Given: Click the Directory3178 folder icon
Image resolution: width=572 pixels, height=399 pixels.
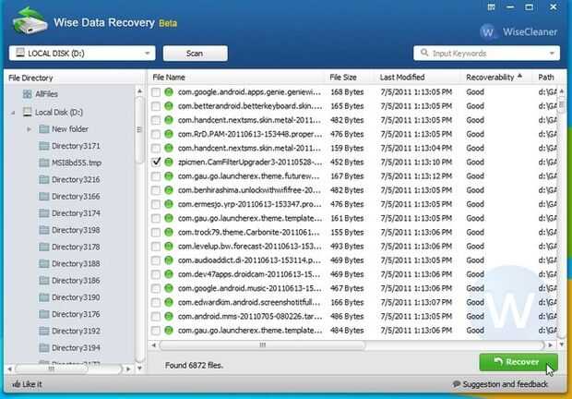Looking at the screenshot, I should [x=43, y=248].
